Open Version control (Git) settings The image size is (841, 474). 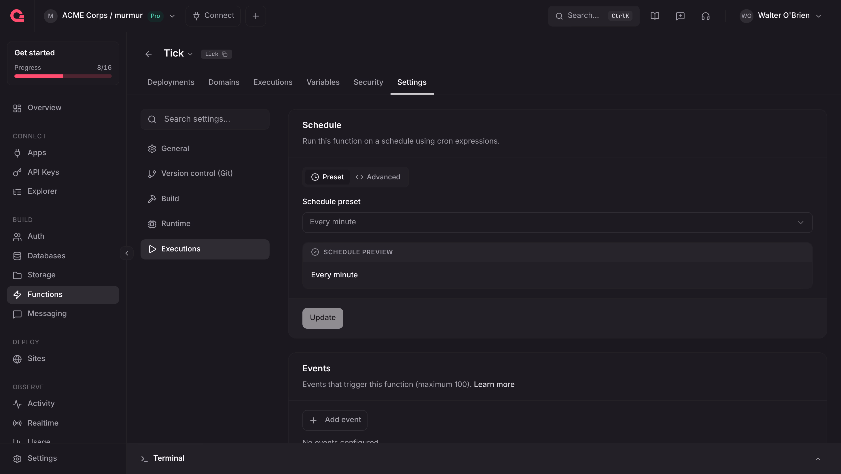pyautogui.click(x=205, y=174)
